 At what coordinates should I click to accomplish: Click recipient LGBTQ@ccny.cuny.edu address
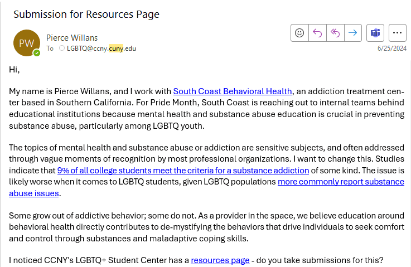pyautogui.click(x=101, y=48)
